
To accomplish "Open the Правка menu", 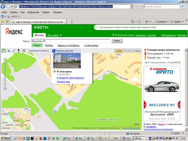I will (14, 12).
